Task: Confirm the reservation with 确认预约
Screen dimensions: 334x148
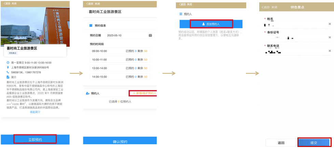Action: (x=120, y=142)
